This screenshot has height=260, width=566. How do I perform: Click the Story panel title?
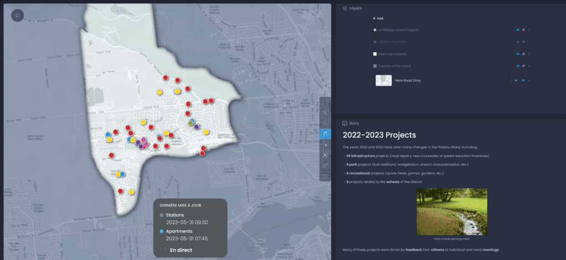click(354, 123)
